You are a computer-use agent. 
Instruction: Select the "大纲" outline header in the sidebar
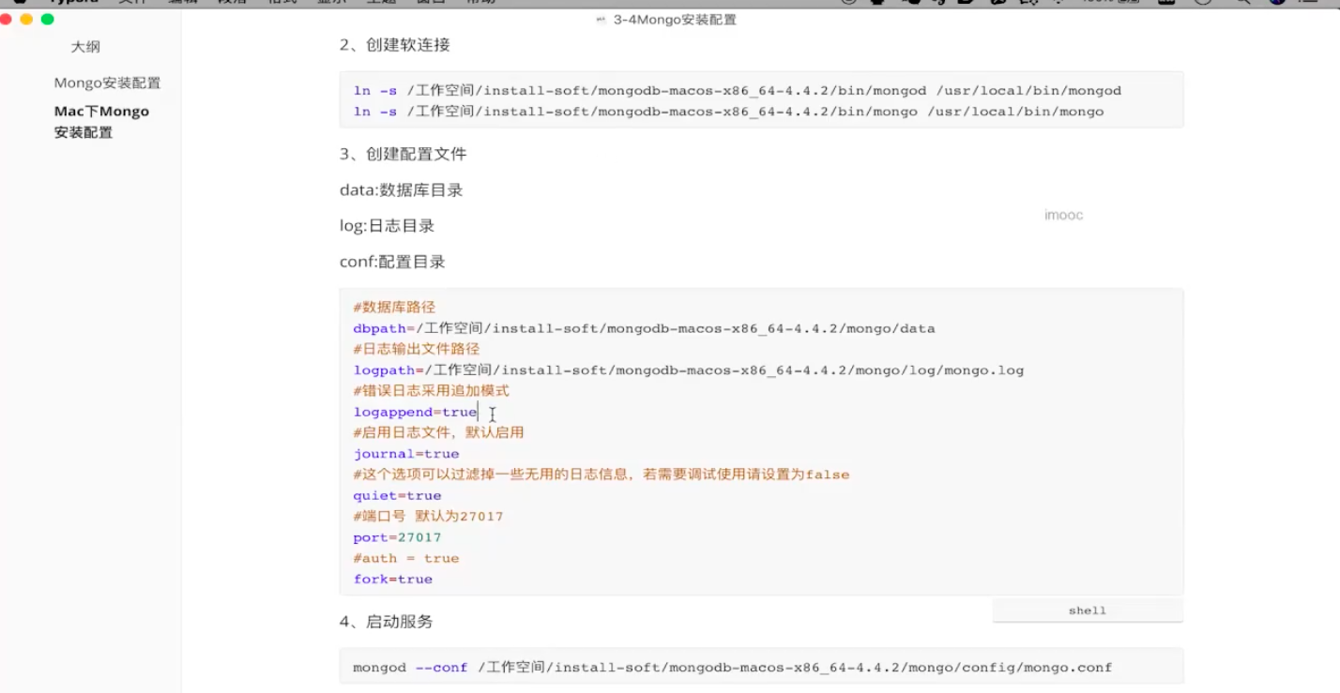(85, 47)
